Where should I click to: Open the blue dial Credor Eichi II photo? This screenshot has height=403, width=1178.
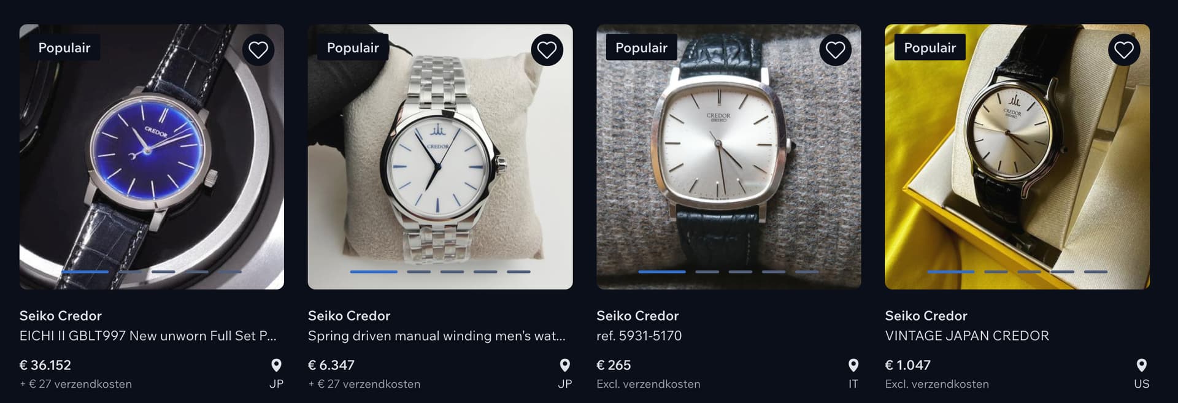[152, 157]
